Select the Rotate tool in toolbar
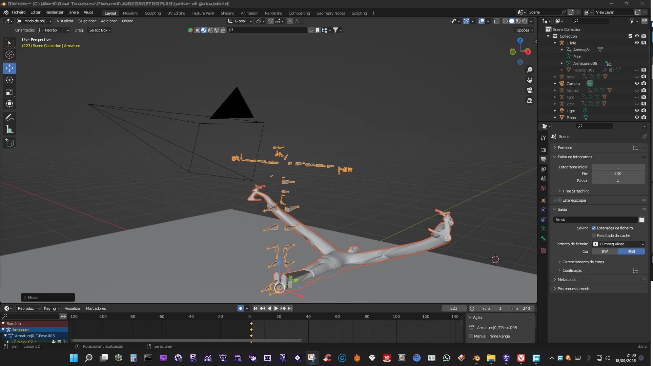This screenshot has height=366, width=653. pyautogui.click(x=9, y=80)
